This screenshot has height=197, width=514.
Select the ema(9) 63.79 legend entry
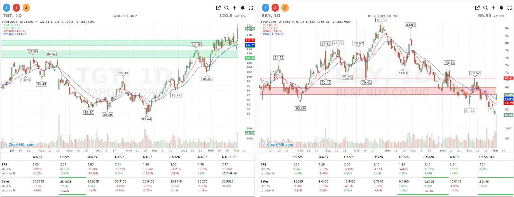271,31
